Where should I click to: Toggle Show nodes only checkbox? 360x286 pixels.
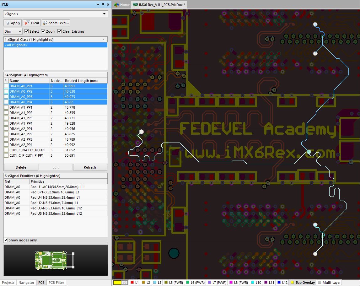click(6, 240)
